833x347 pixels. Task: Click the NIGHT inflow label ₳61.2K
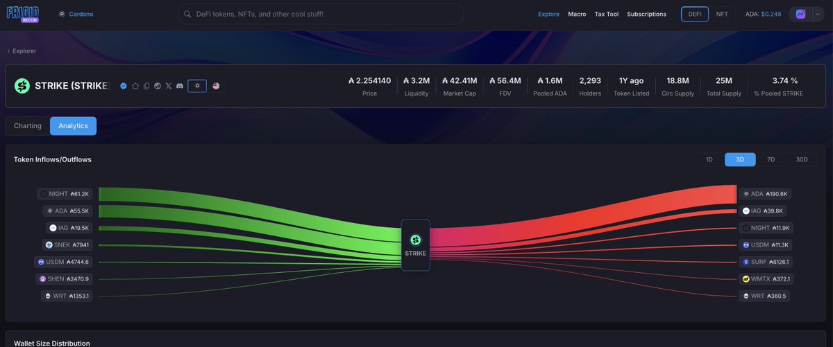(x=64, y=194)
